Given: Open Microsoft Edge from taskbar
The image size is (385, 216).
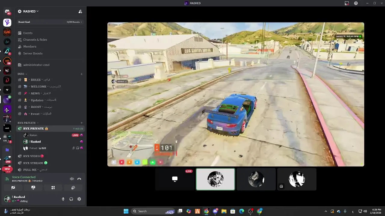Looking at the screenshot, I should (242, 211).
